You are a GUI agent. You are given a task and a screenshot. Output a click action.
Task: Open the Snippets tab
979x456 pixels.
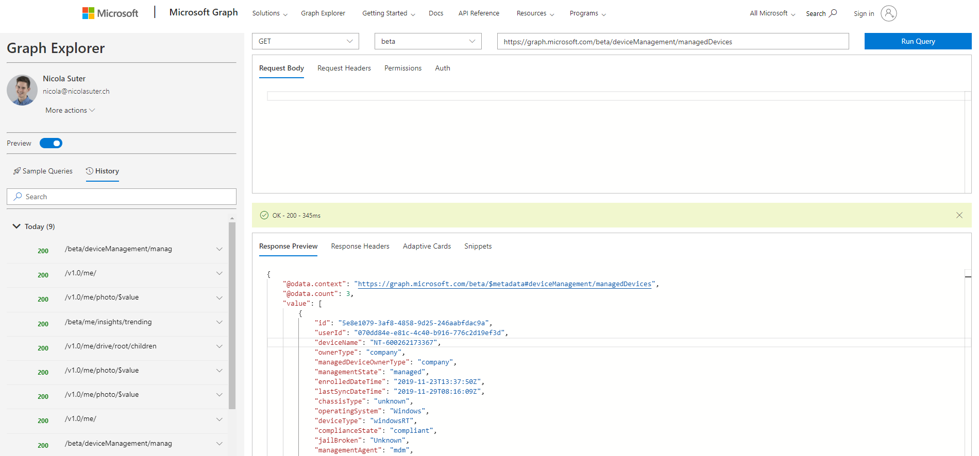click(478, 246)
